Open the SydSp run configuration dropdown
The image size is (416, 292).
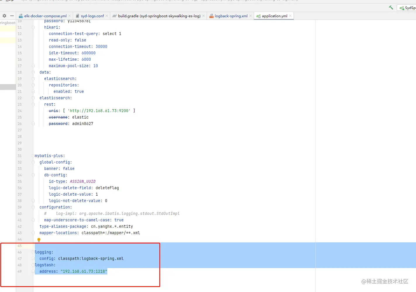coord(406,8)
